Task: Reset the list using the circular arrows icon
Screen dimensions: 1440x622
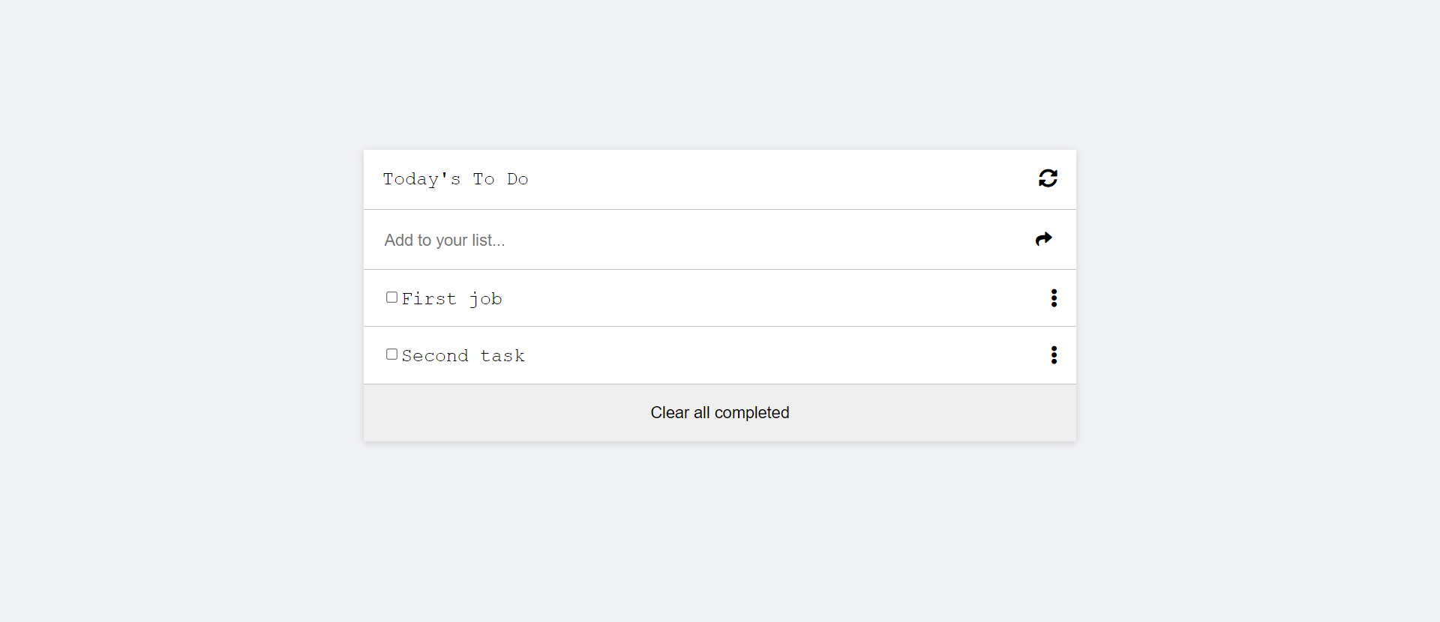Action: 1048,178
